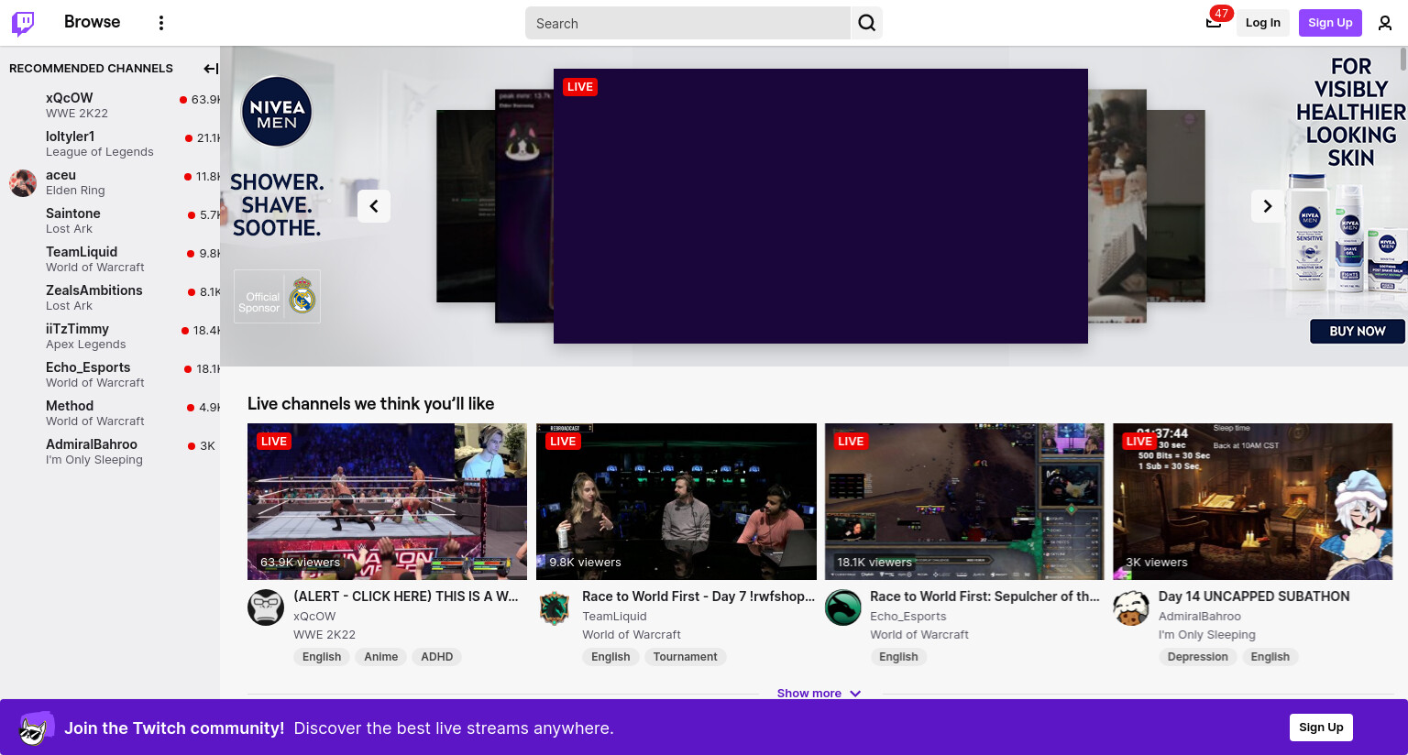1408x755 pixels.
Task: Click TeamLiquid channel avatar below stream card
Action: 555,607
